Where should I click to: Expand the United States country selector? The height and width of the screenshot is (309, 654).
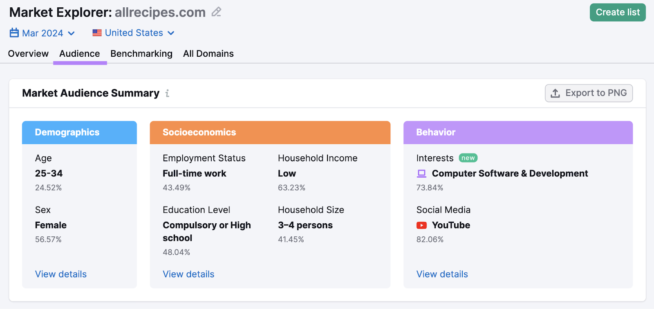(134, 33)
